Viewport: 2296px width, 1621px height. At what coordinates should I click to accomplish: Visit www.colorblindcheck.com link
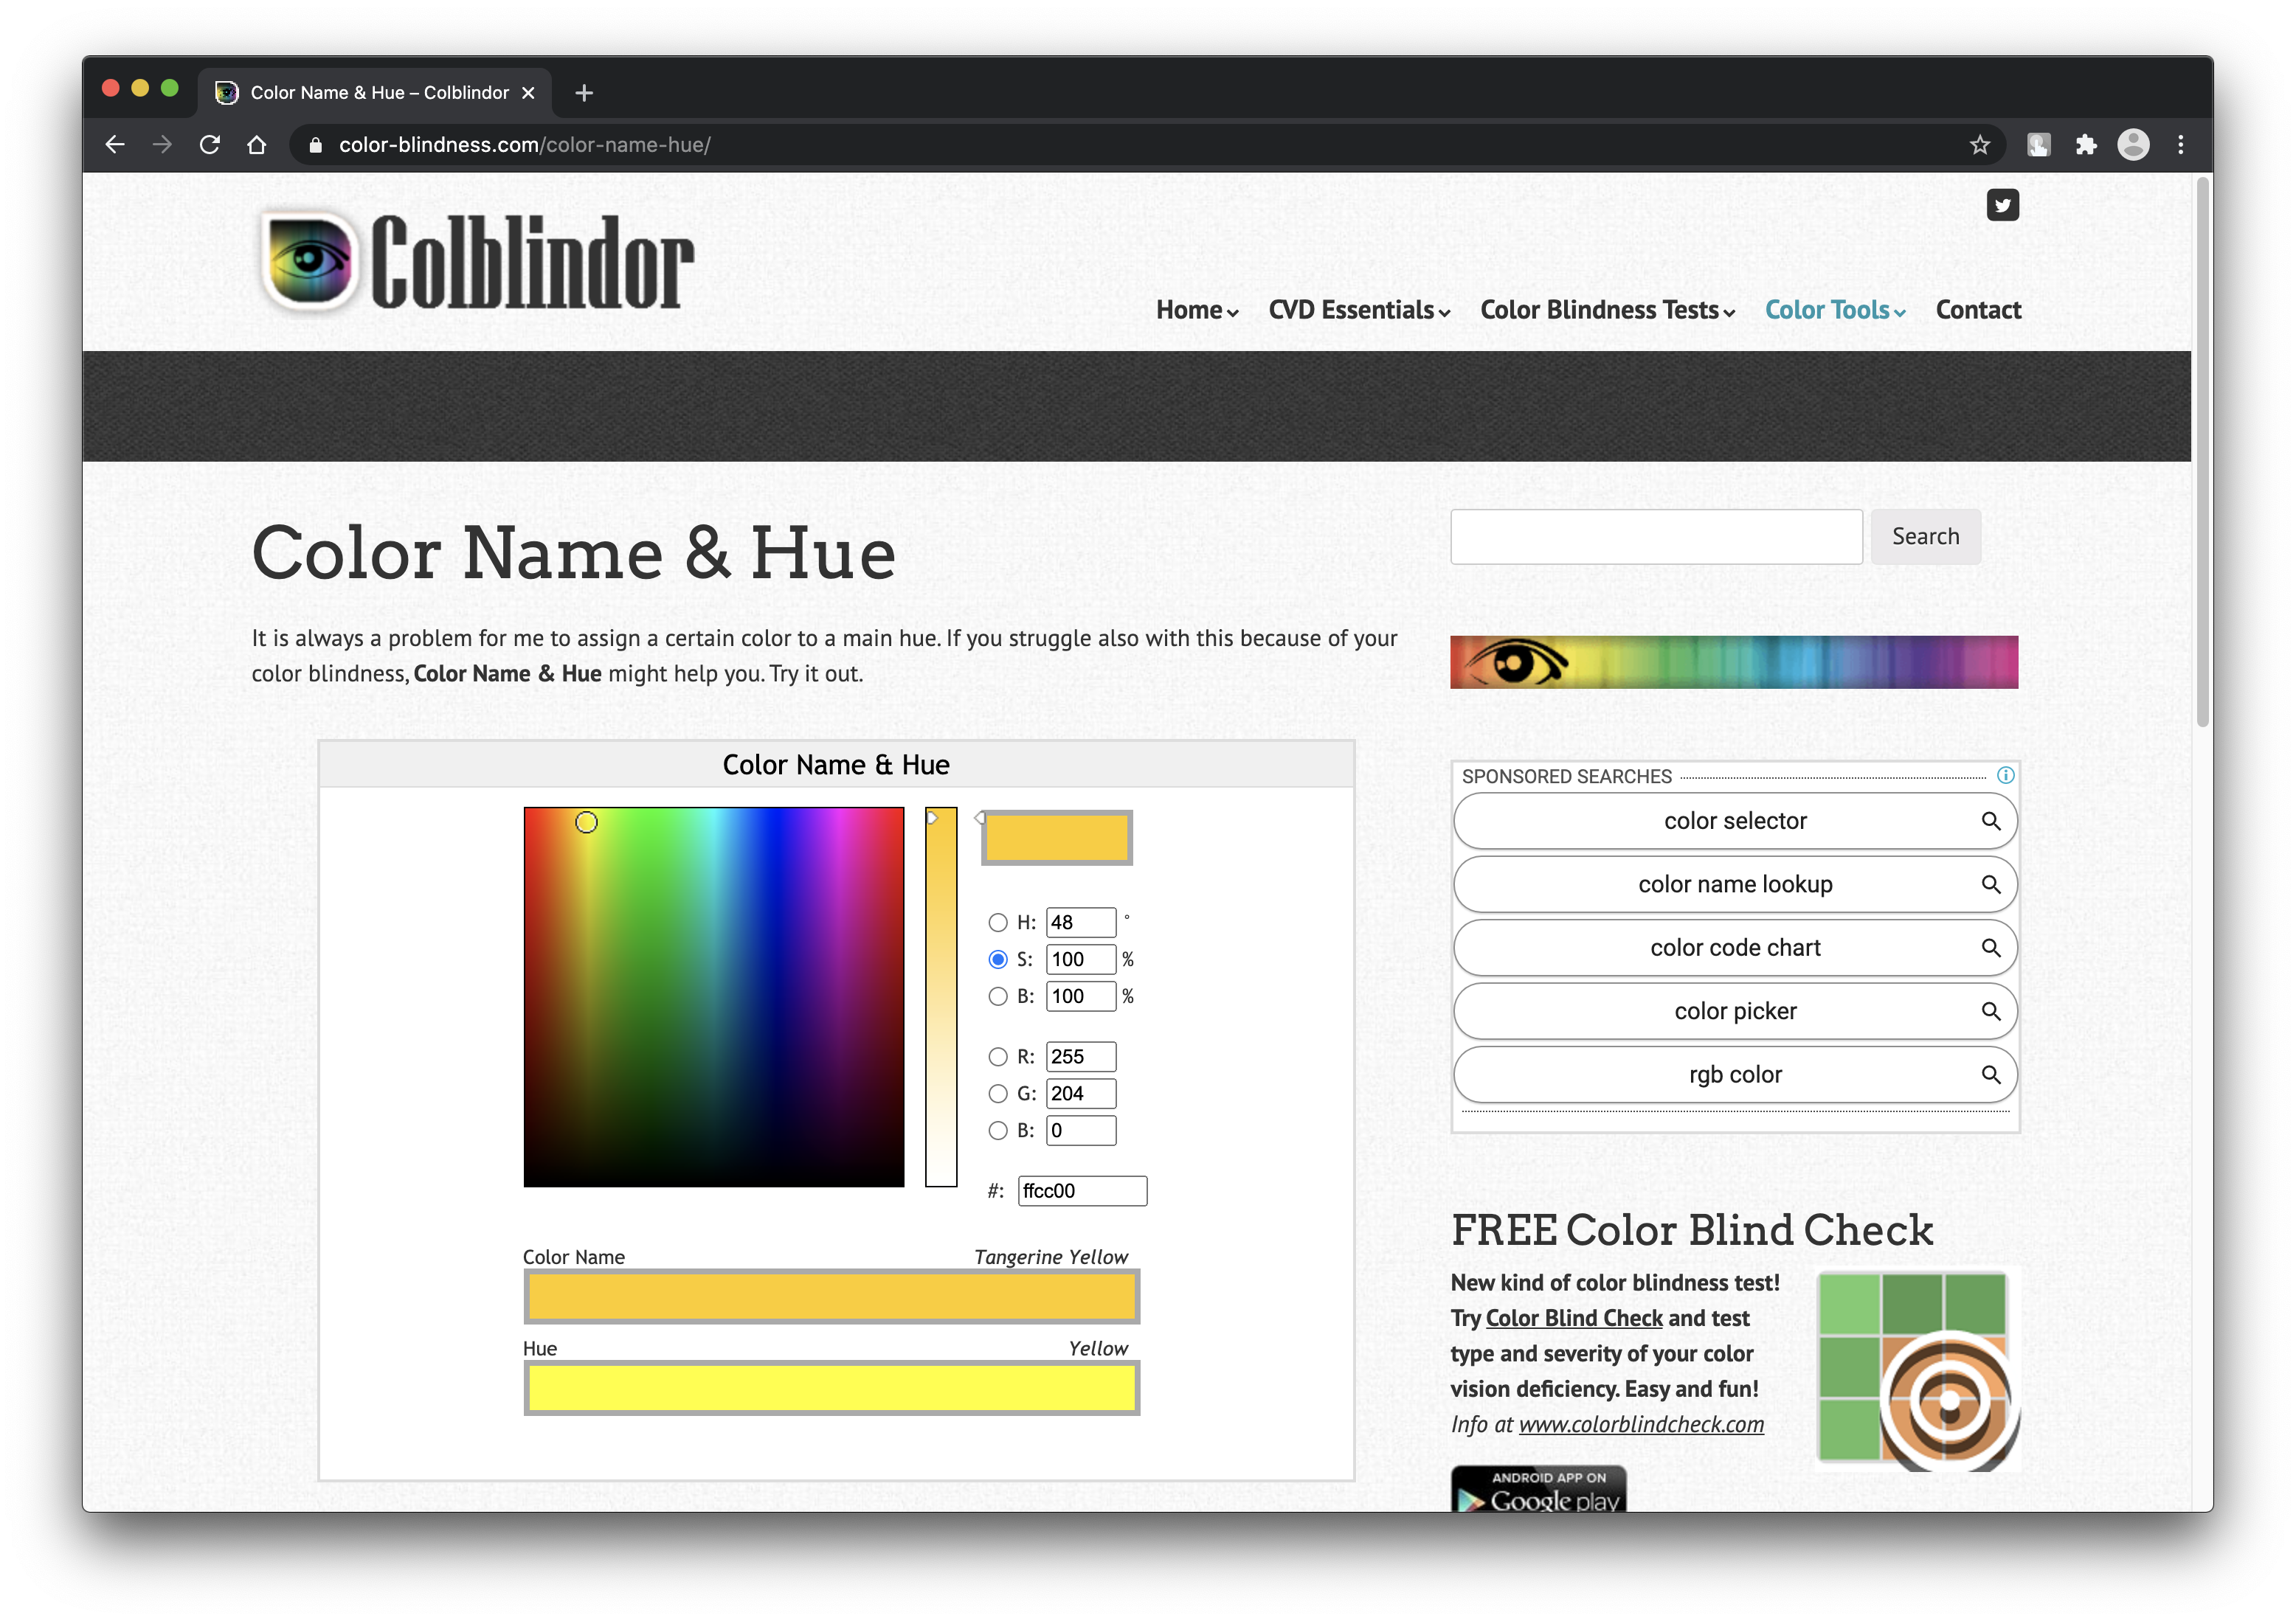coord(1641,1424)
